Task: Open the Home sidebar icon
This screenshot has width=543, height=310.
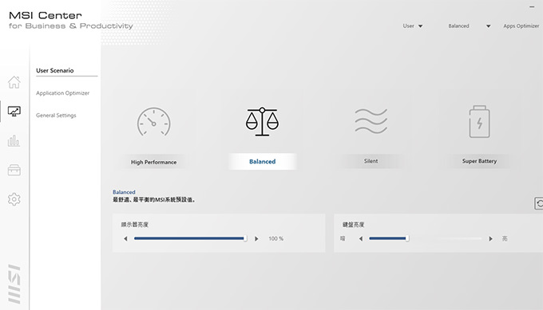Action: point(14,82)
